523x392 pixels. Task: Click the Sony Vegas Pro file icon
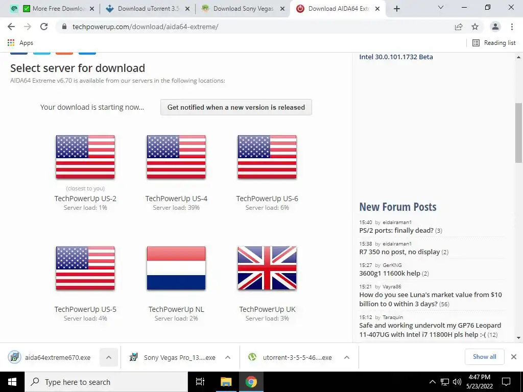(x=134, y=357)
